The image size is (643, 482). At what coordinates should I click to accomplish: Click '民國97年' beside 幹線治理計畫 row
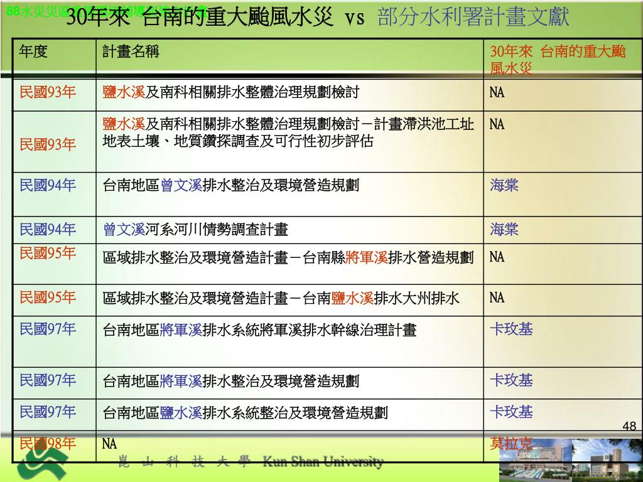point(48,329)
